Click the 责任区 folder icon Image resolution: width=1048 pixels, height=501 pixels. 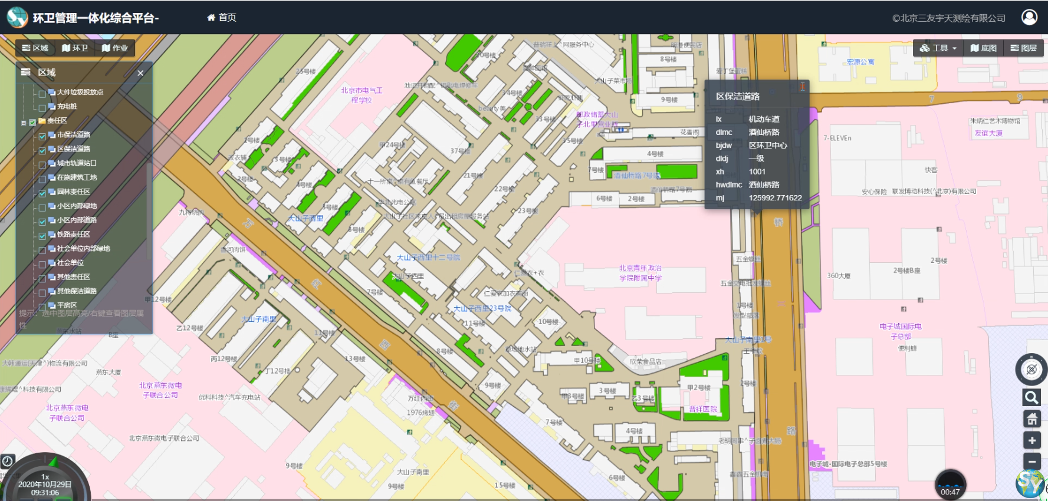point(42,121)
